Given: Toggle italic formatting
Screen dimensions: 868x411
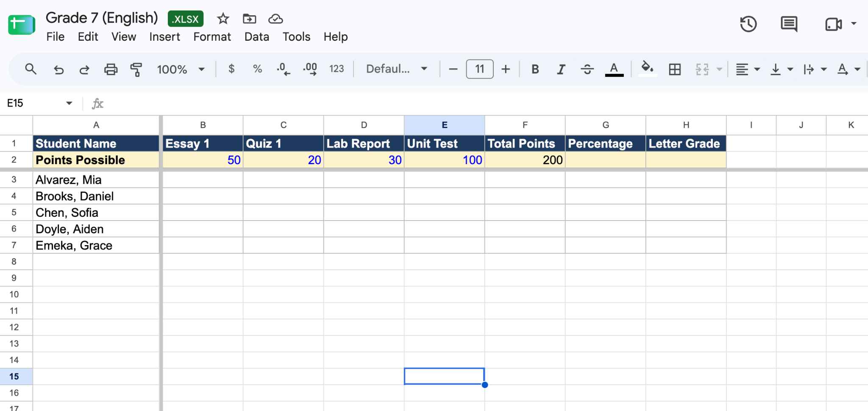Looking at the screenshot, I should pos(561,69).
